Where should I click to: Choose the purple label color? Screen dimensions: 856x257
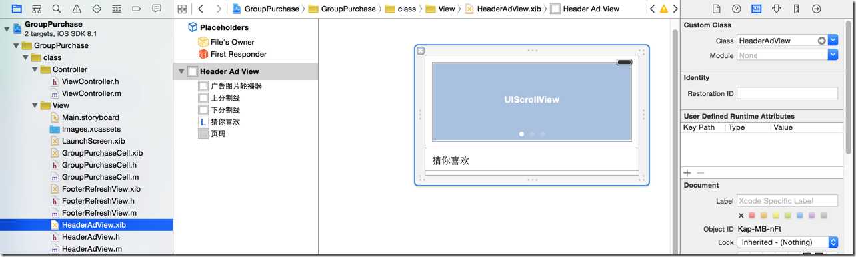(811, 216)
